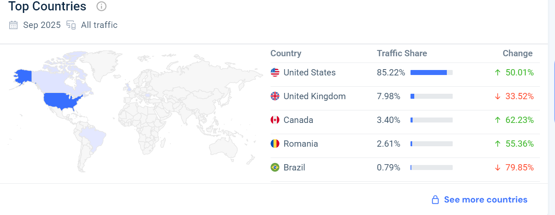Select the United States country name
Viewport: 555px width, 215px height.
click(309, 72)
